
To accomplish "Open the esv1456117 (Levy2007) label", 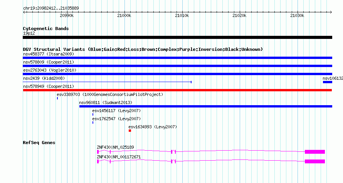I will (x=116, y=111).
